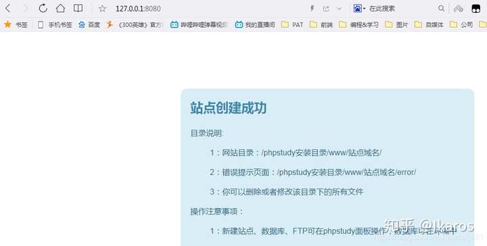Open the Baidu search engine selector dropdown
This screenshot has width=487, height=246.
pyautogui.click(x=359, y=8)
